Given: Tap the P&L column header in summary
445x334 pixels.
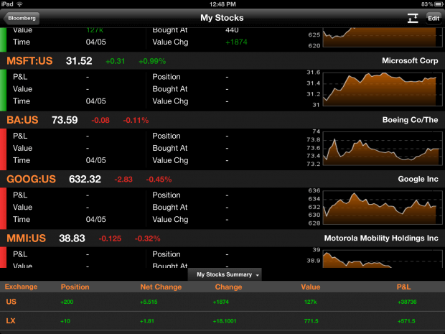Looking at the screenshot, I should point(403,287).
